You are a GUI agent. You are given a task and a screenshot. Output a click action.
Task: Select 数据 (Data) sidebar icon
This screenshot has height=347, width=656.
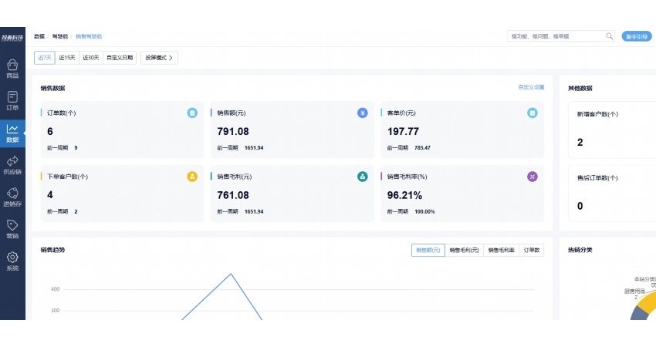12,133
